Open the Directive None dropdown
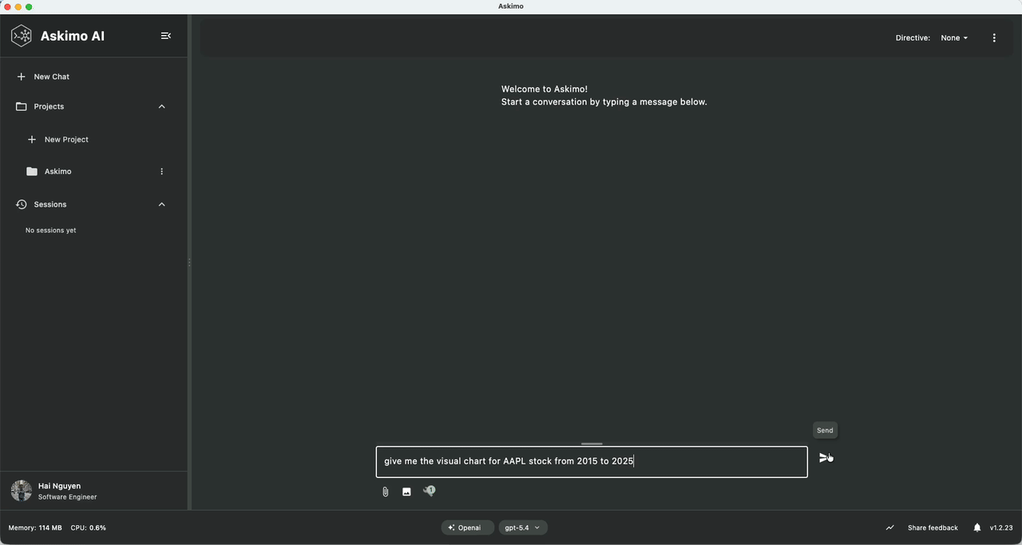 click(x=953, y=38)
